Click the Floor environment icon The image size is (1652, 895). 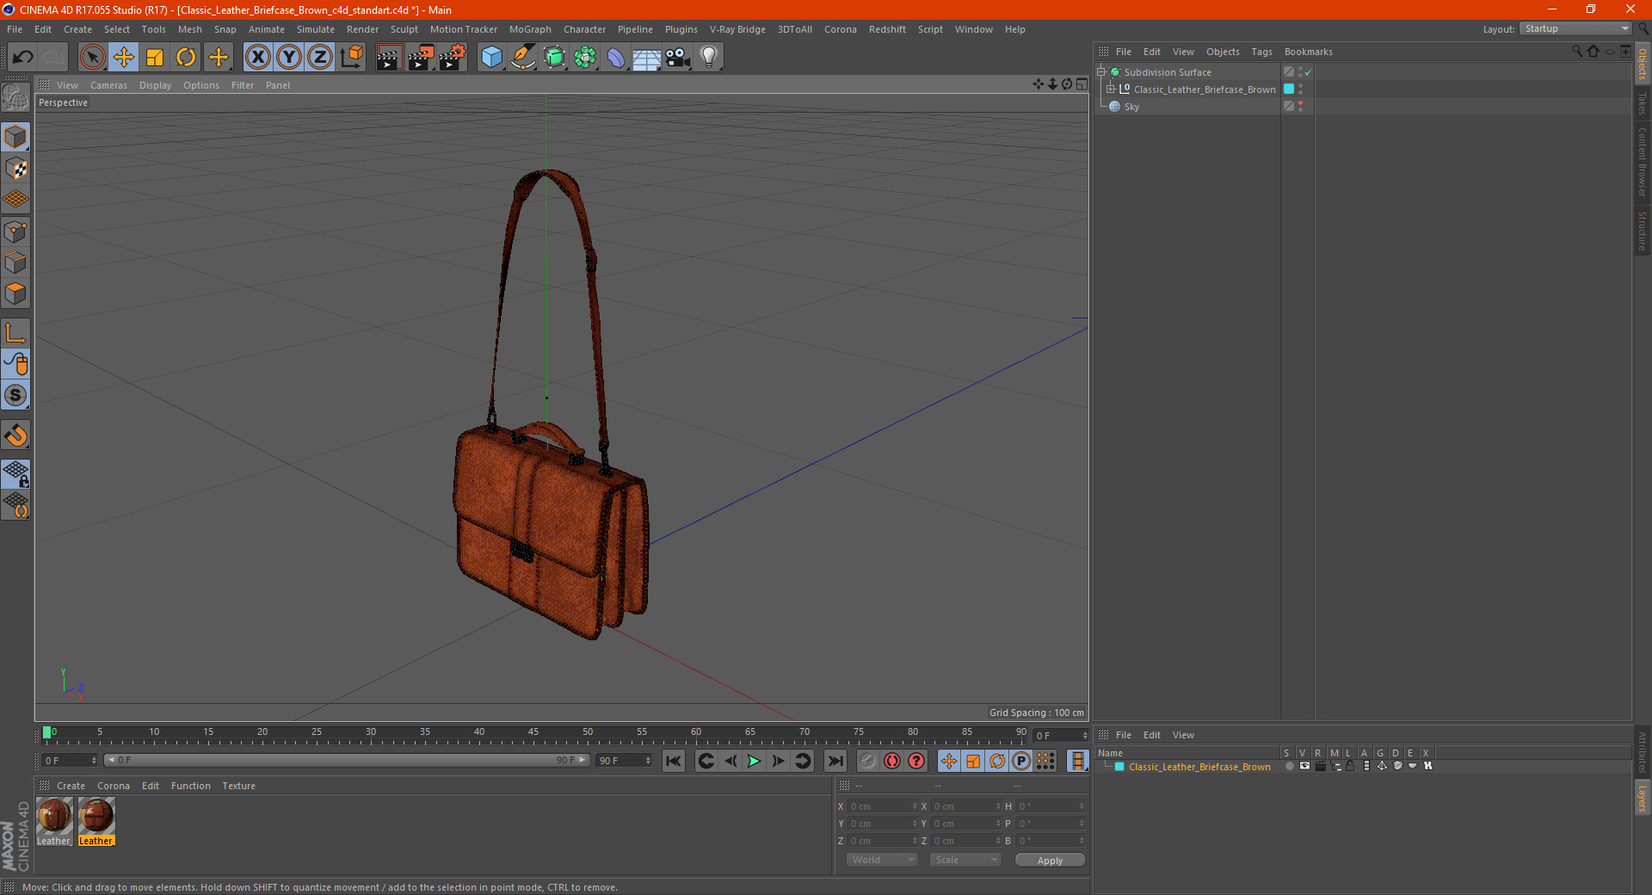(x=647, y=58)
